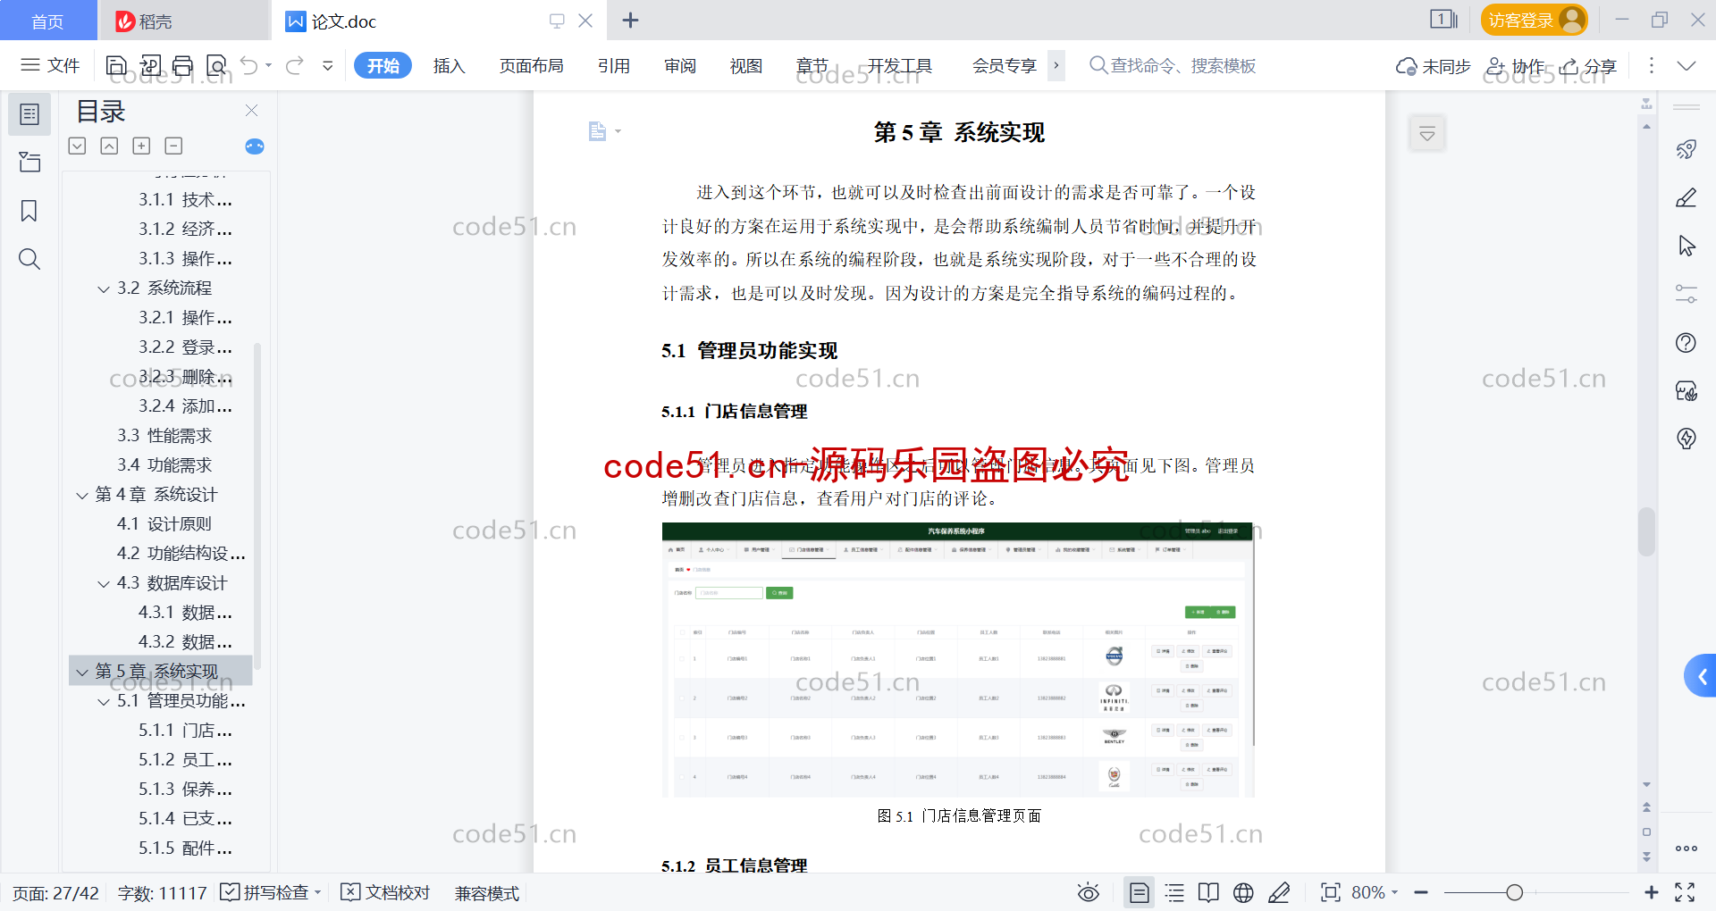This screenshot has width=1716, height=911.
Task: Click the remove heading minus icon
Action: pyautogui.click(x=173, y=146)
